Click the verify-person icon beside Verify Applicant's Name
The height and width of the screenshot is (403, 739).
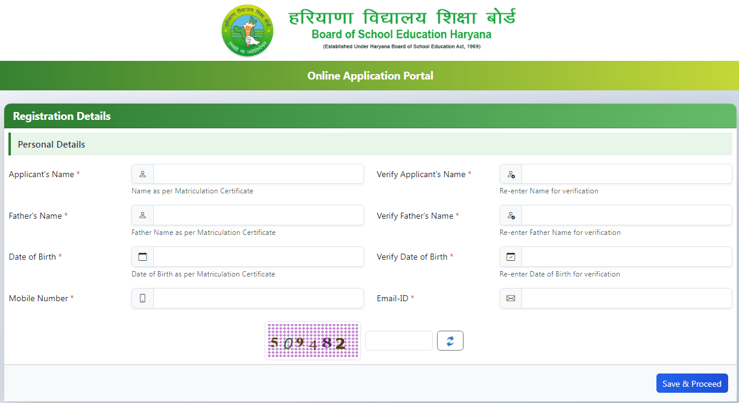(x=511, y=173)
